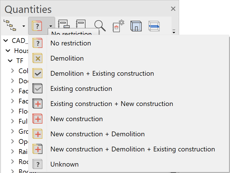Expand the Flo tree node

(13, 111)
